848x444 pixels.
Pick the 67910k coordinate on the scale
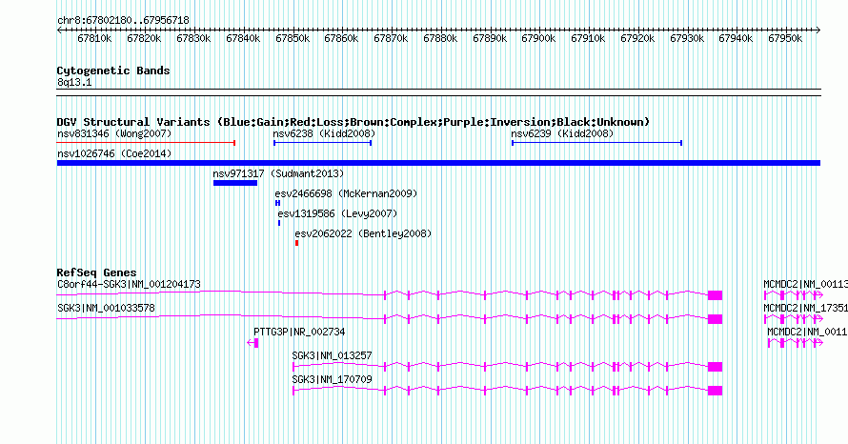tap(589, 39)
